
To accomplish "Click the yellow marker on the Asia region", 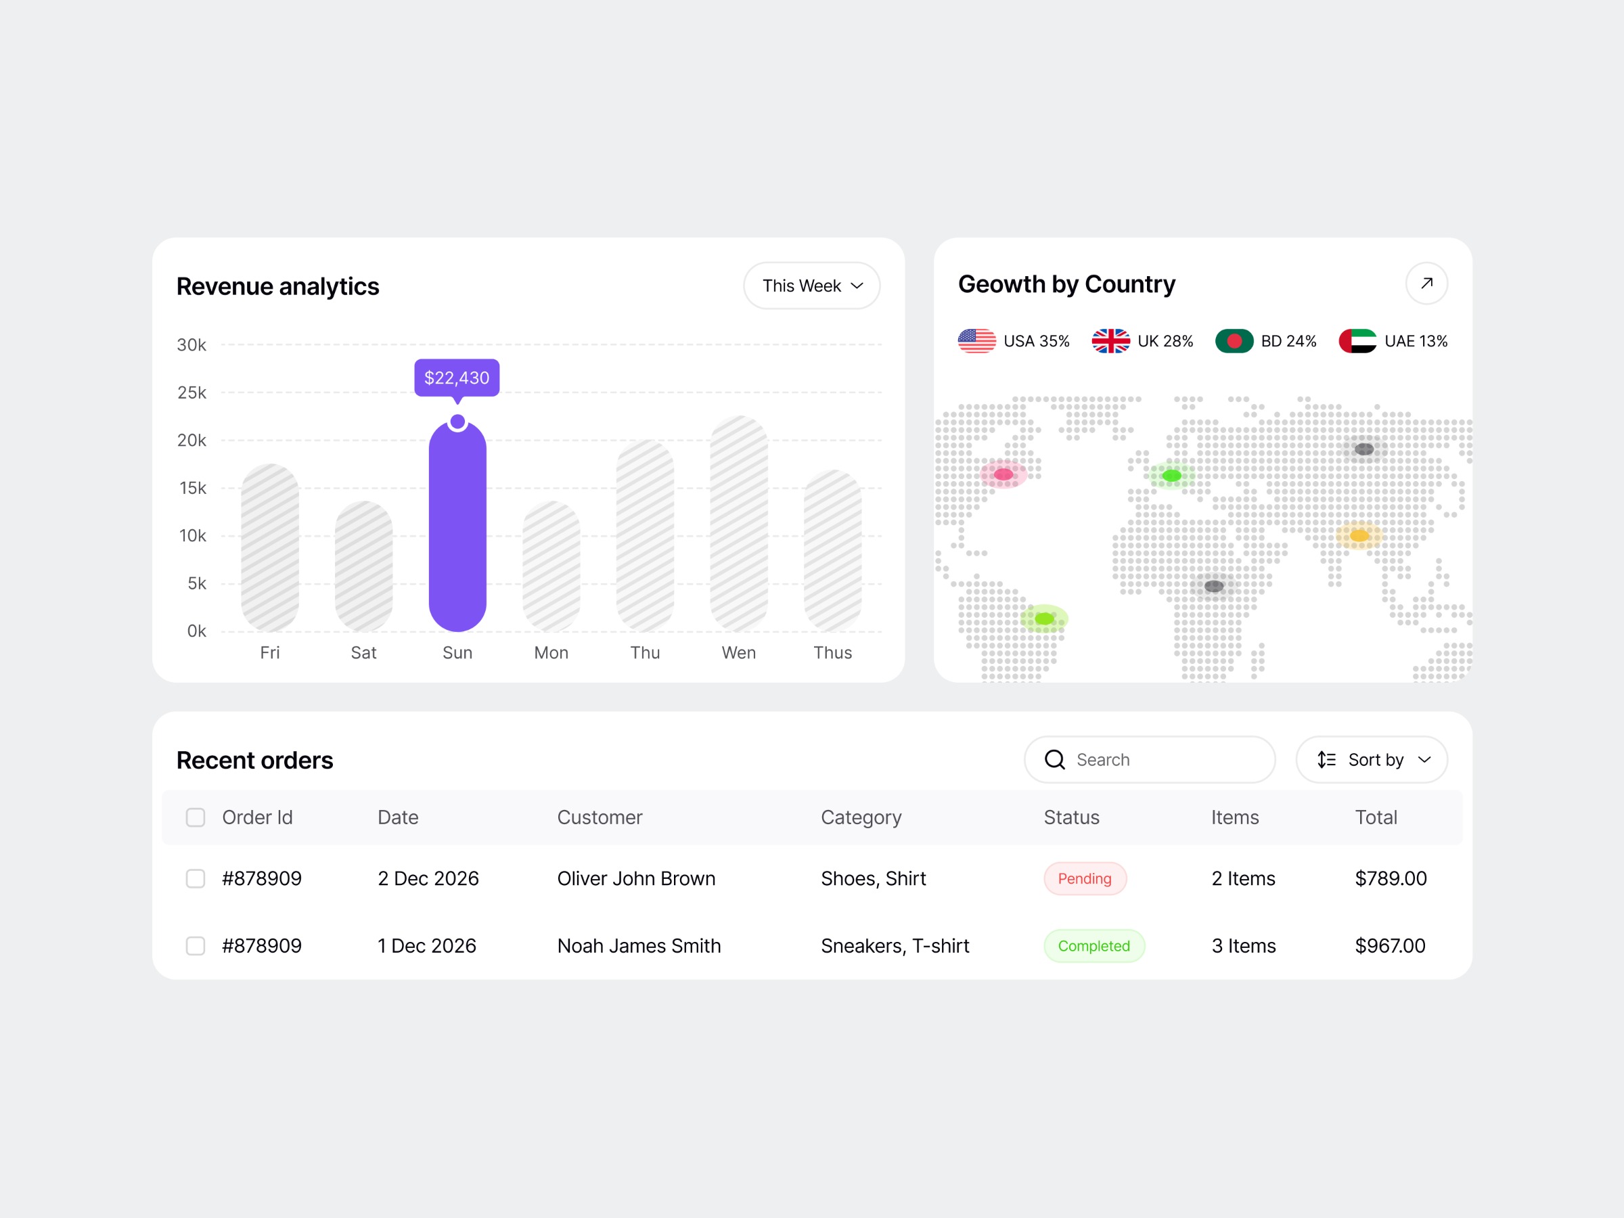I will [x=1360, y=536].
